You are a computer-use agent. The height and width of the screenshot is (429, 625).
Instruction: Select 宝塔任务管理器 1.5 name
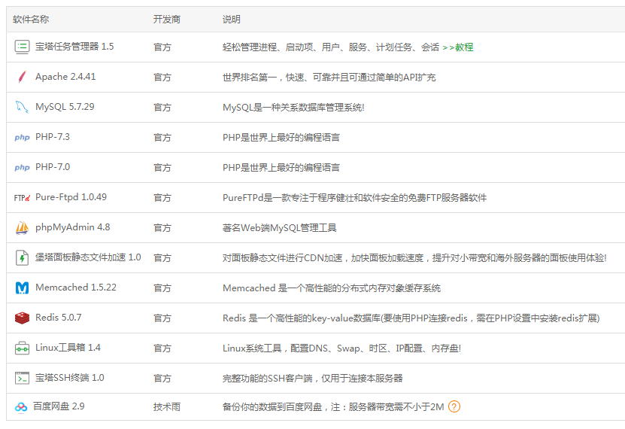pyautogui.click(x=74, y=47)
